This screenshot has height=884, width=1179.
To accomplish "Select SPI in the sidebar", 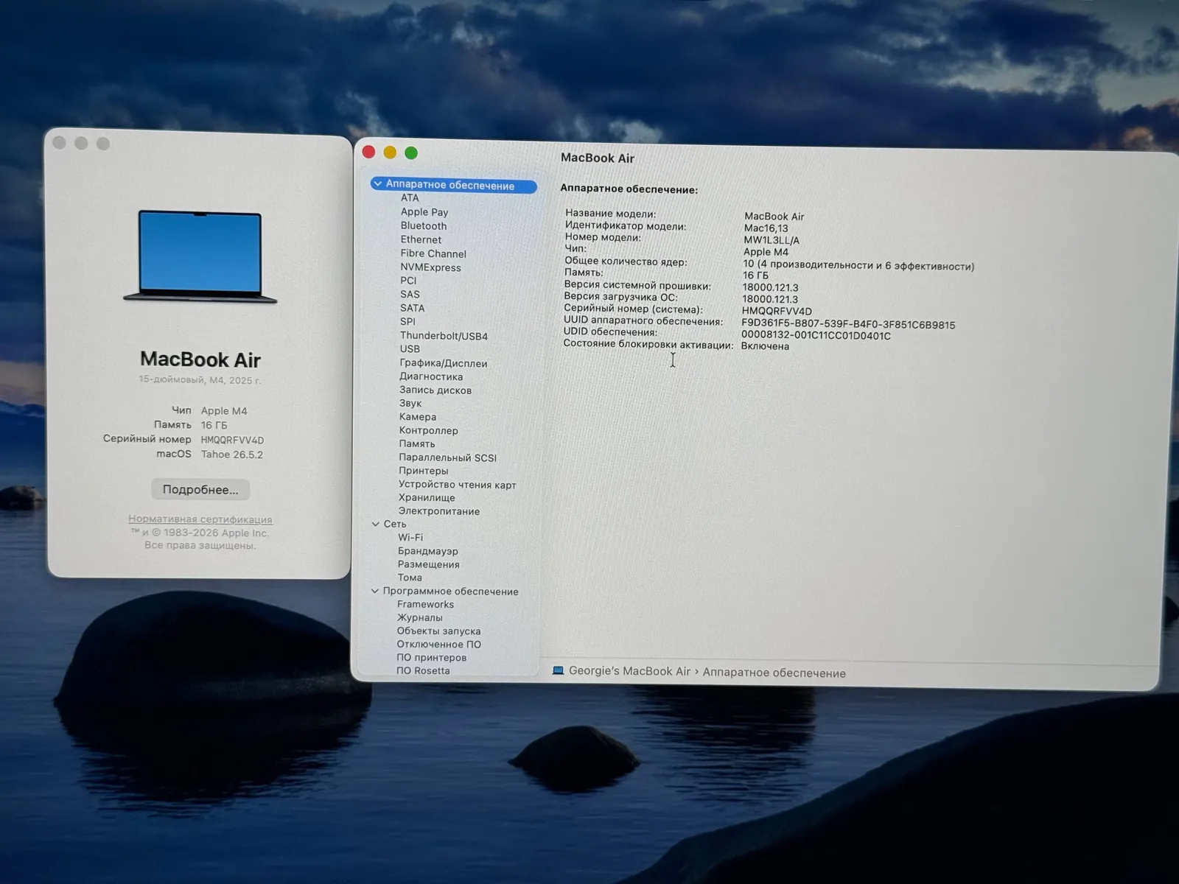I will coord(407,321).
